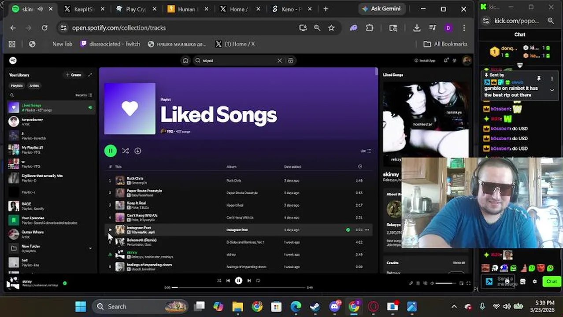This screenshot has width=563, height=317.
Task: Click the Keep It Real track title
Action: tap(136, 203)
